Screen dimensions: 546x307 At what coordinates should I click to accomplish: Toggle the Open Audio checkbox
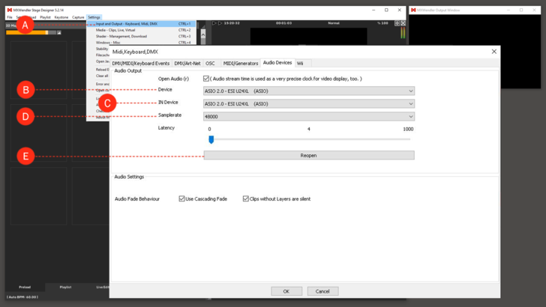pos(206,79)
